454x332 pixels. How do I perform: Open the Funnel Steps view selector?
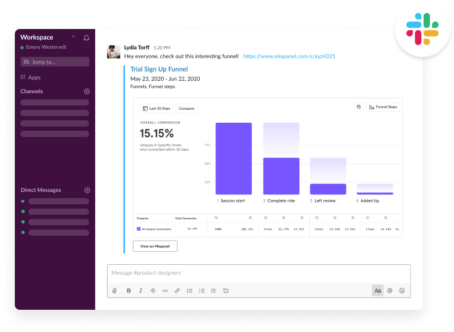pos(383,107)
